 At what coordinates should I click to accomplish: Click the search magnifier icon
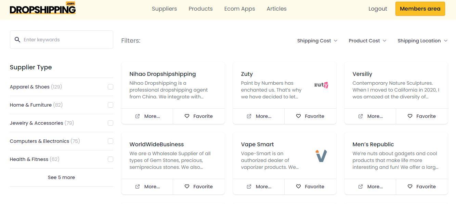17,40
